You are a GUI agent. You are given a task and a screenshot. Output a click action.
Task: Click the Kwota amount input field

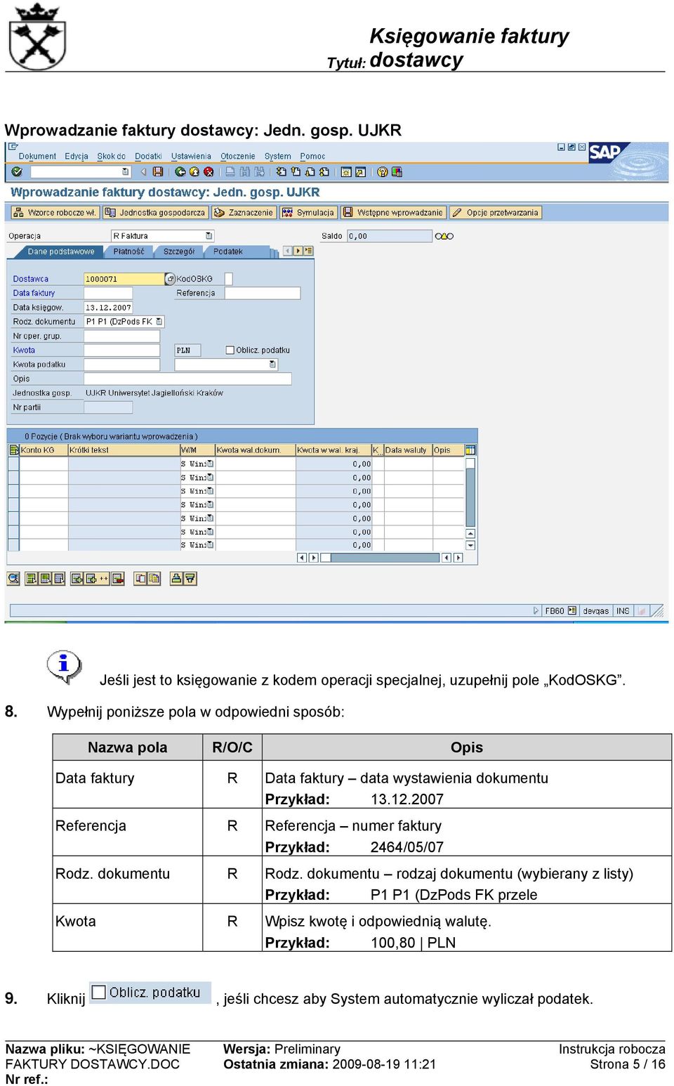click(122, 350)
